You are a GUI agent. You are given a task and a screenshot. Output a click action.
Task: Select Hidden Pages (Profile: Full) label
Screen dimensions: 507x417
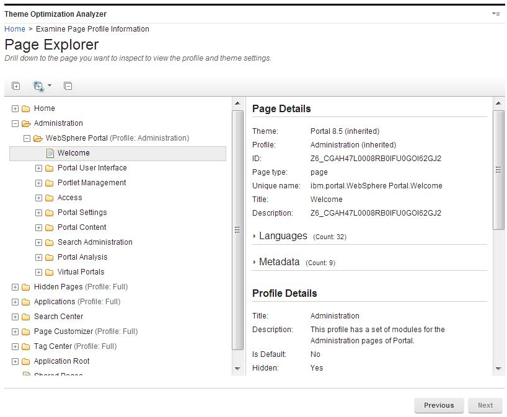81,287
